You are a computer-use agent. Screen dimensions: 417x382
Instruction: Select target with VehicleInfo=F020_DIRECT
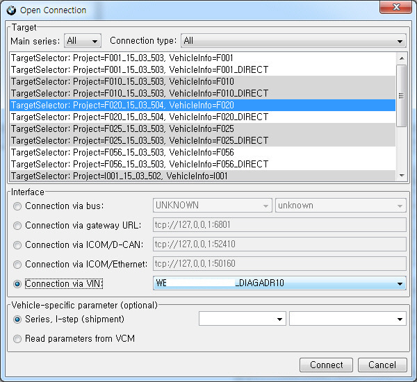pyautogui.click(x=202, y=117)
